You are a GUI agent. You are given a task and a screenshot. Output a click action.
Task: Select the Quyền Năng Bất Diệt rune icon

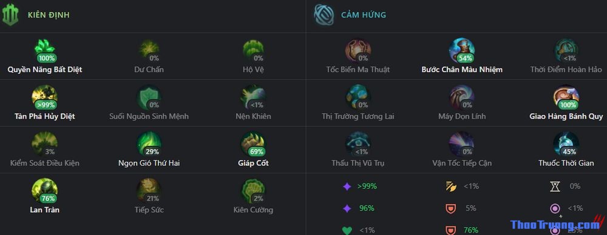click(45, 50)
